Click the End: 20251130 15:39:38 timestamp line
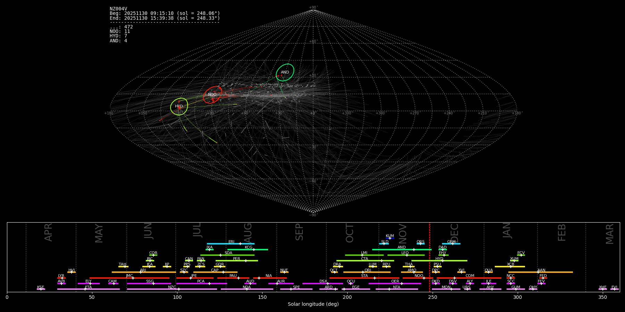Screen dimensions: 625x312 tap(165, 18)
